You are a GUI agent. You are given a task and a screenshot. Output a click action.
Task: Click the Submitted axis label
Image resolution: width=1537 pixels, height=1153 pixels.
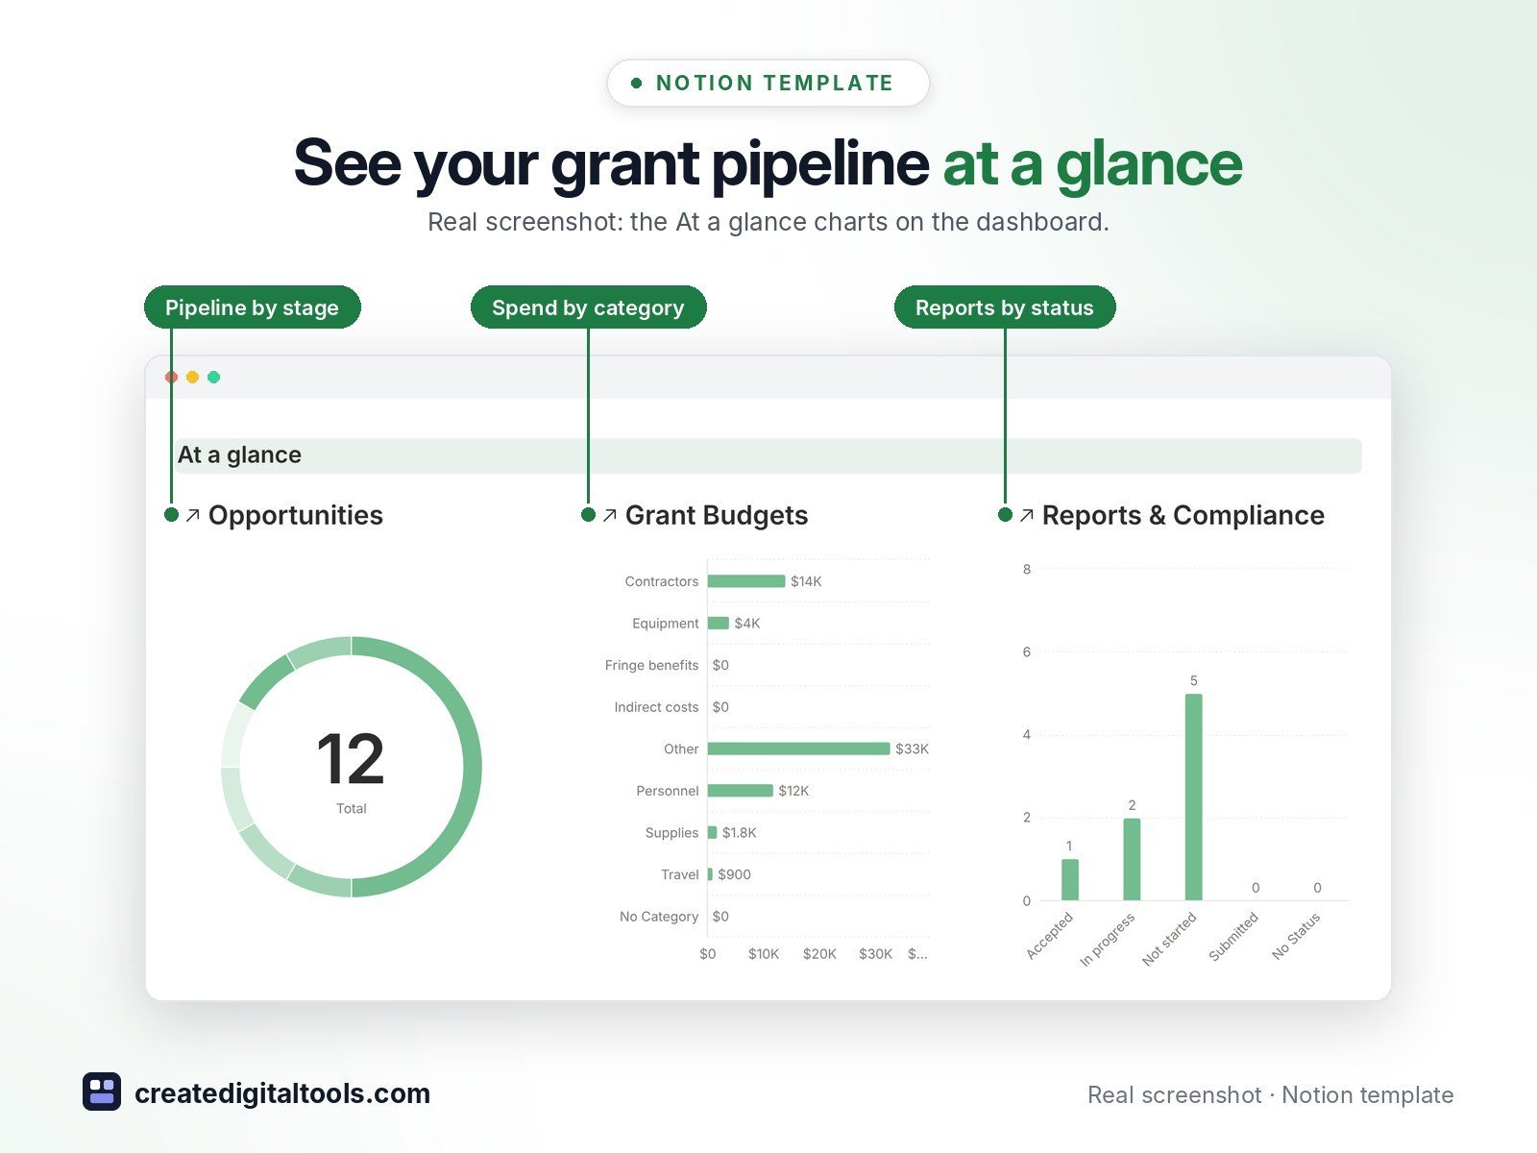[1233, 937]
